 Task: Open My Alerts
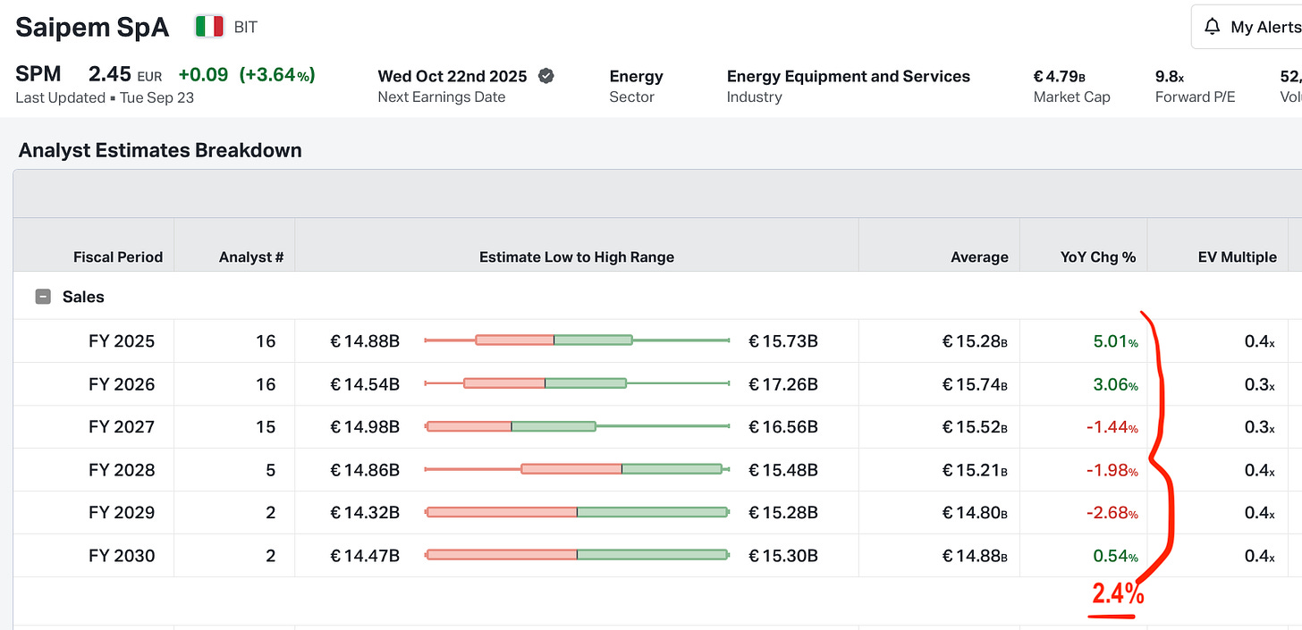1264,27
